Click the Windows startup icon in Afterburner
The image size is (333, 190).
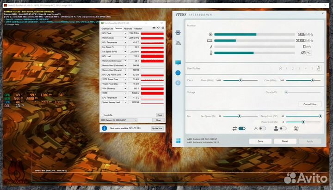tap(178, 141)
